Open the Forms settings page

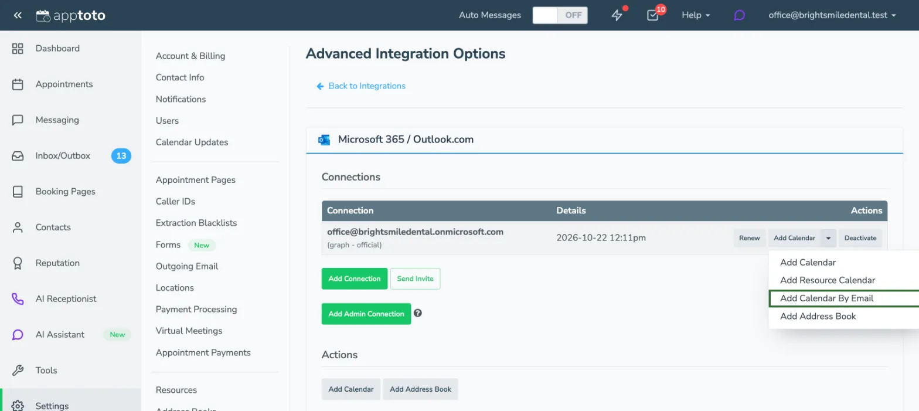click(x=168, y=244)
